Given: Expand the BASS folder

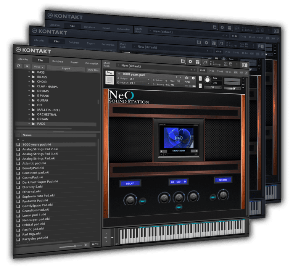Looking at the screenshot, I should [x=29, y=72].
